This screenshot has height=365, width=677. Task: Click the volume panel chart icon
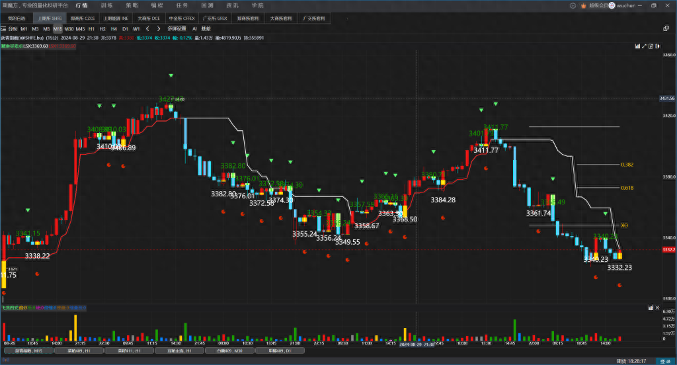651,308
